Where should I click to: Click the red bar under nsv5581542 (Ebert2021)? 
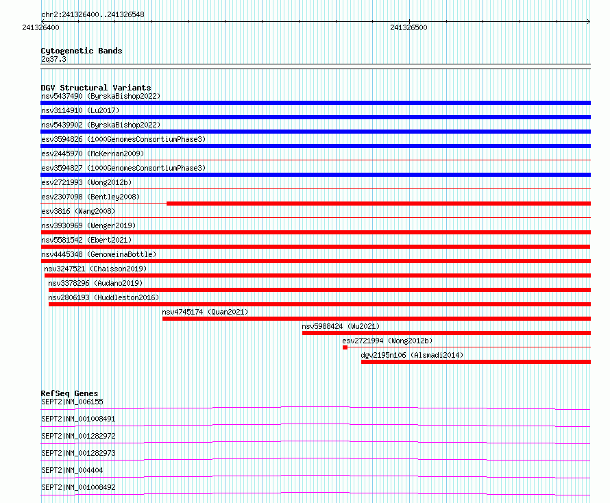pyautogui.click(x=315, y=247)
